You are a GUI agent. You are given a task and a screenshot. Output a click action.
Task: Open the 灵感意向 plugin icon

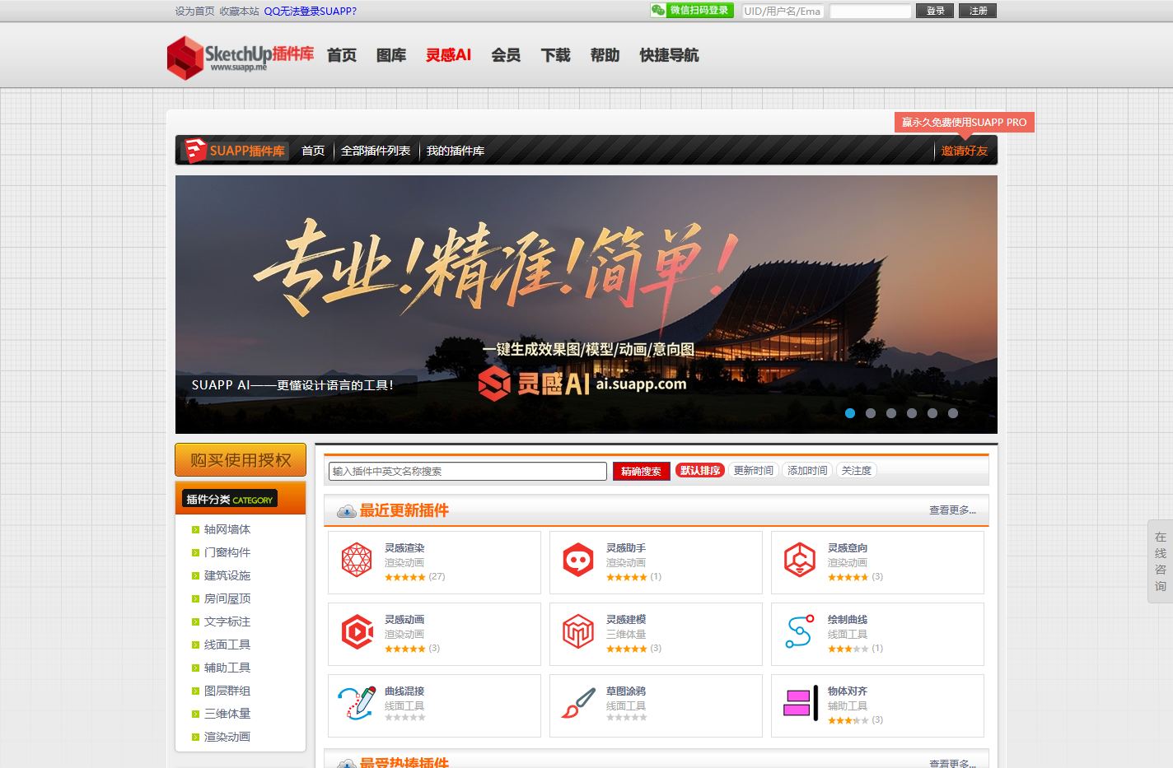tap(800, 560)
